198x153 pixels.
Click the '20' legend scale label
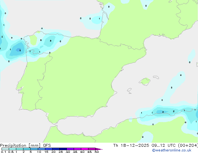[x=53, y=152]
